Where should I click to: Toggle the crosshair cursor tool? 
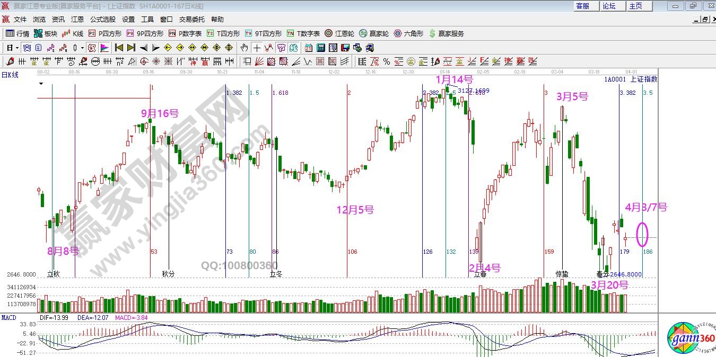click(x=257, y=48)
